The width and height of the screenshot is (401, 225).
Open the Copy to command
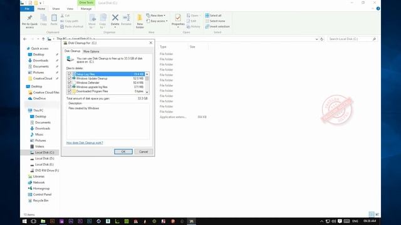[x=103, y=21]
